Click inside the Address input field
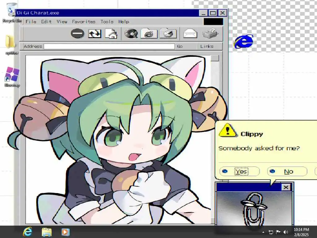The image size is (317, 238). pos(109,46)
